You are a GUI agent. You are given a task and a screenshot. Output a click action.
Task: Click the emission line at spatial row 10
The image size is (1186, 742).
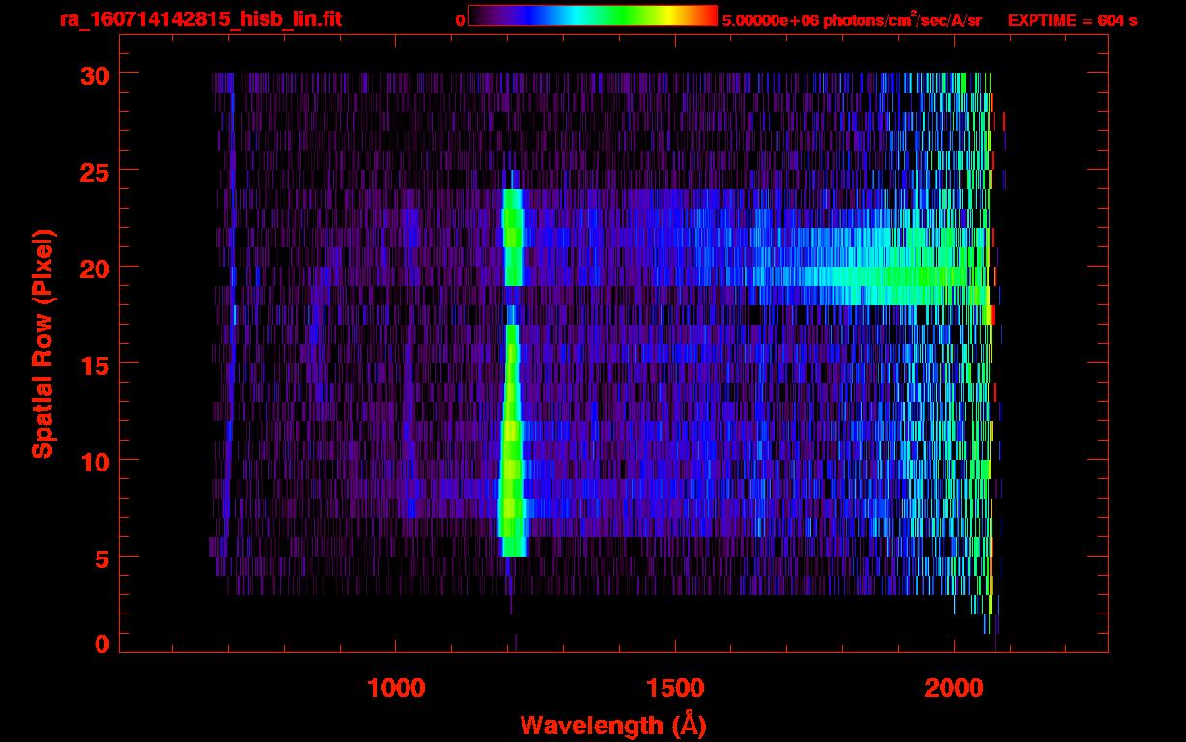click(511, 459)
